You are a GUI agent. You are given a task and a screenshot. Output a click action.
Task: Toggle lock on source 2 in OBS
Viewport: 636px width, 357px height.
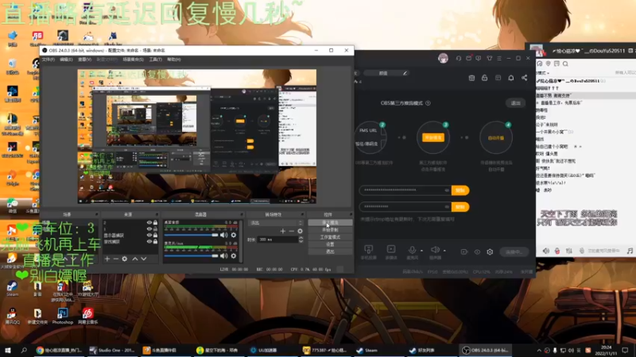[x=155, y=223]
